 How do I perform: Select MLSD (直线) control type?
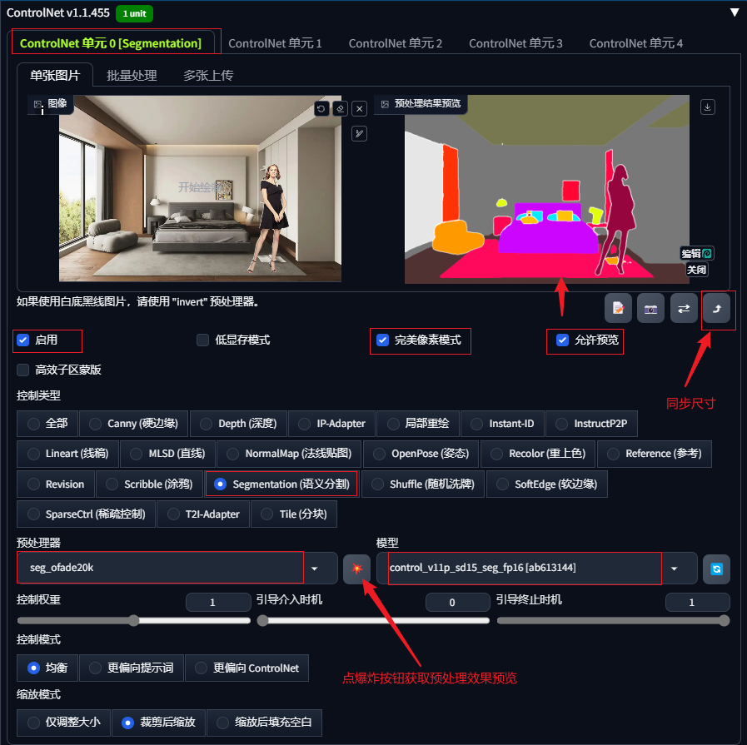click(x=167, y=454)
